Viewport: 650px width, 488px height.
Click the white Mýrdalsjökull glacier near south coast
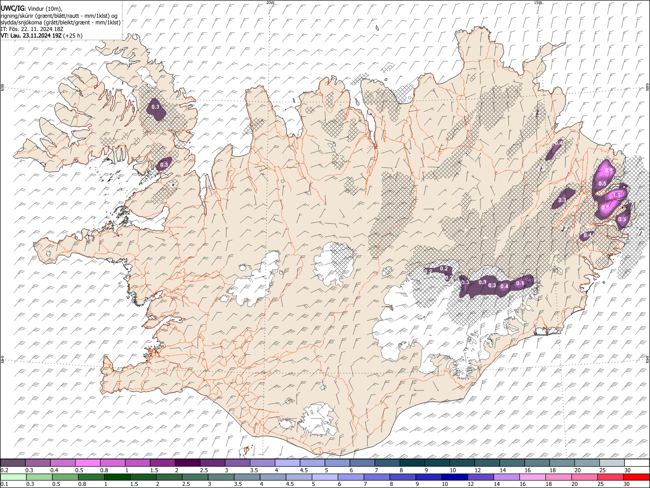point(319,419)
